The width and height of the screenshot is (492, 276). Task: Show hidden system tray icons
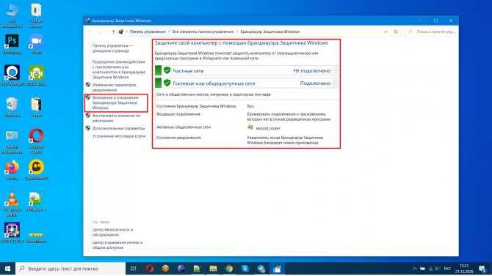[x=415, y=269]
